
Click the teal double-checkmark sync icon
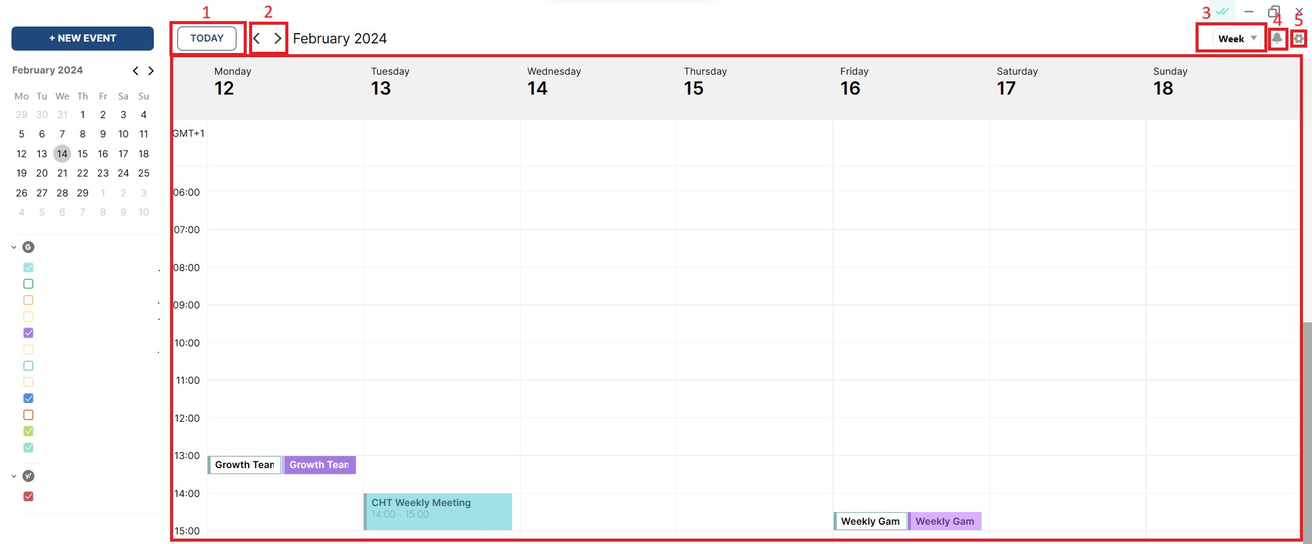click(1222, 11)
